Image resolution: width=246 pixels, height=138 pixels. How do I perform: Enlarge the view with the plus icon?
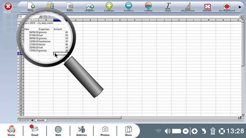pos(109,7)
